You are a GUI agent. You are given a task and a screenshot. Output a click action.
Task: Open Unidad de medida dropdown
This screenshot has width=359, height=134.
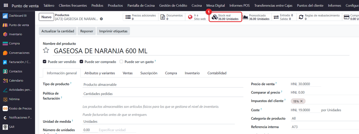coord(158,121)
